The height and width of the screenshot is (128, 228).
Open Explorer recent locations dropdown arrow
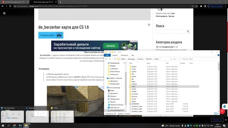pyautogui.click(x=113, y=59)
